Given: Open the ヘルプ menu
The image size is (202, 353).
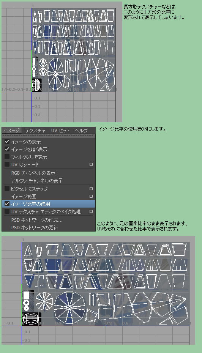Looking at the screenshot, I should pos(81,130).
